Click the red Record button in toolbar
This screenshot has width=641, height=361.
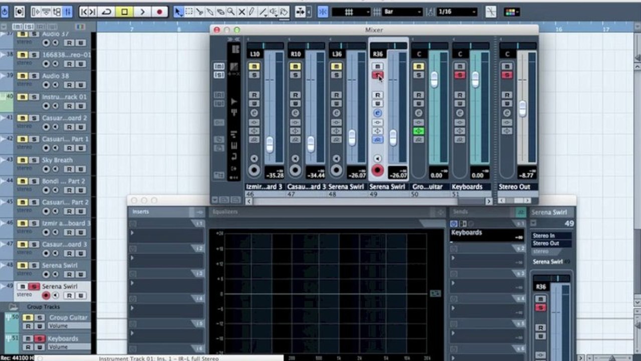click(x=159, y=12)
